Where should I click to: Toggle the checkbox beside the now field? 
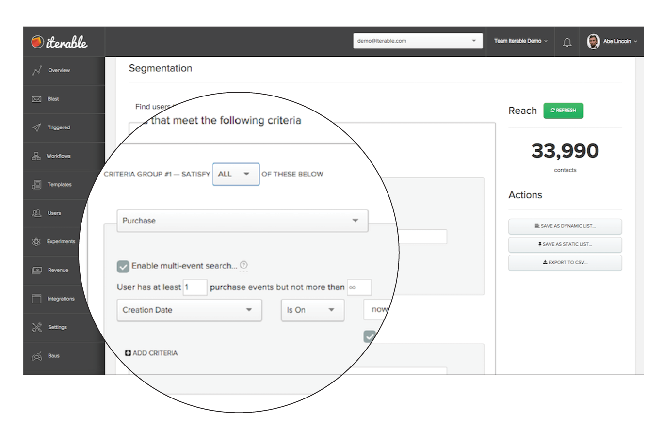point(370,336)
